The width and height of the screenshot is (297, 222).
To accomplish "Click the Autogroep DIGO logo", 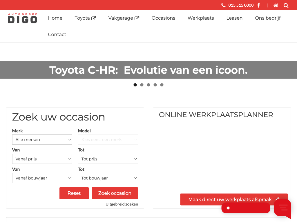I will 23,18.
